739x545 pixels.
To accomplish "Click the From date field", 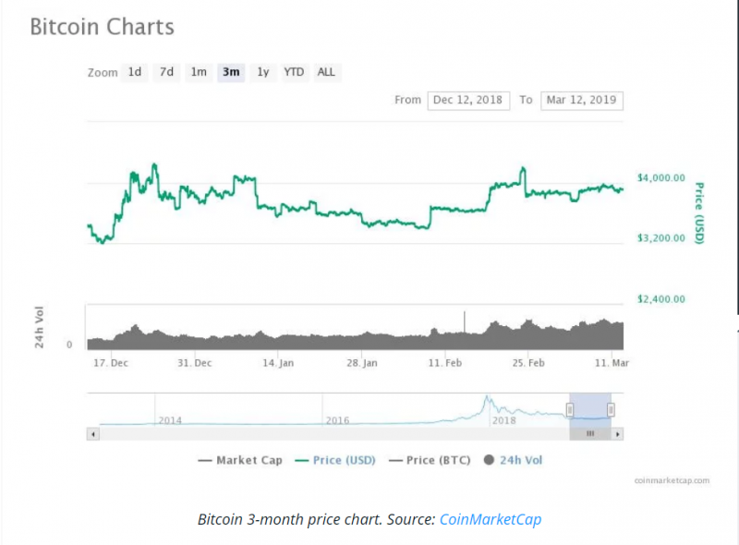I will 468,100.
